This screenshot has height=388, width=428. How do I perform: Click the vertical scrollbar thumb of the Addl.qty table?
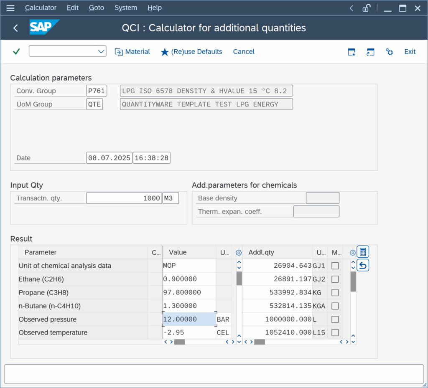(x=353, y=281)
